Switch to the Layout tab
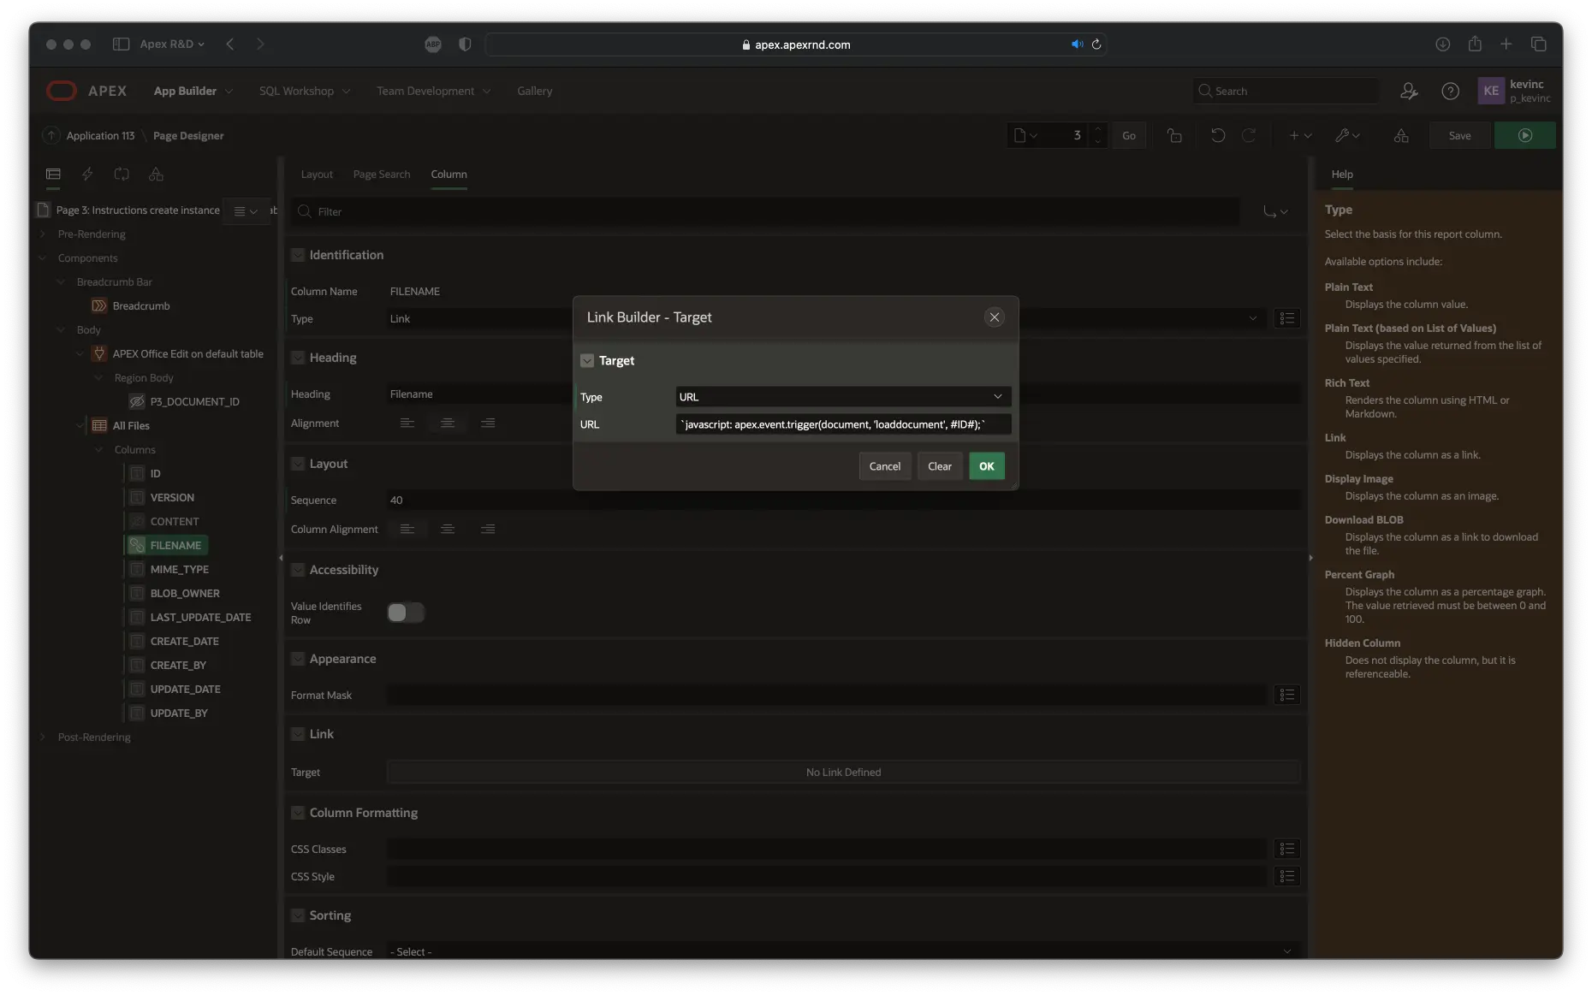This screenshot has height=995, width=1592. coord(317,174)
